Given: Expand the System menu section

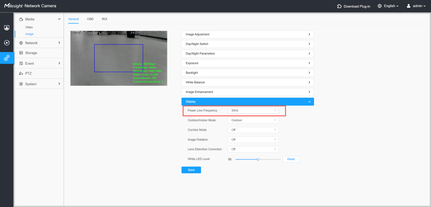Looking at the screenshot, I should coord(59,84).
